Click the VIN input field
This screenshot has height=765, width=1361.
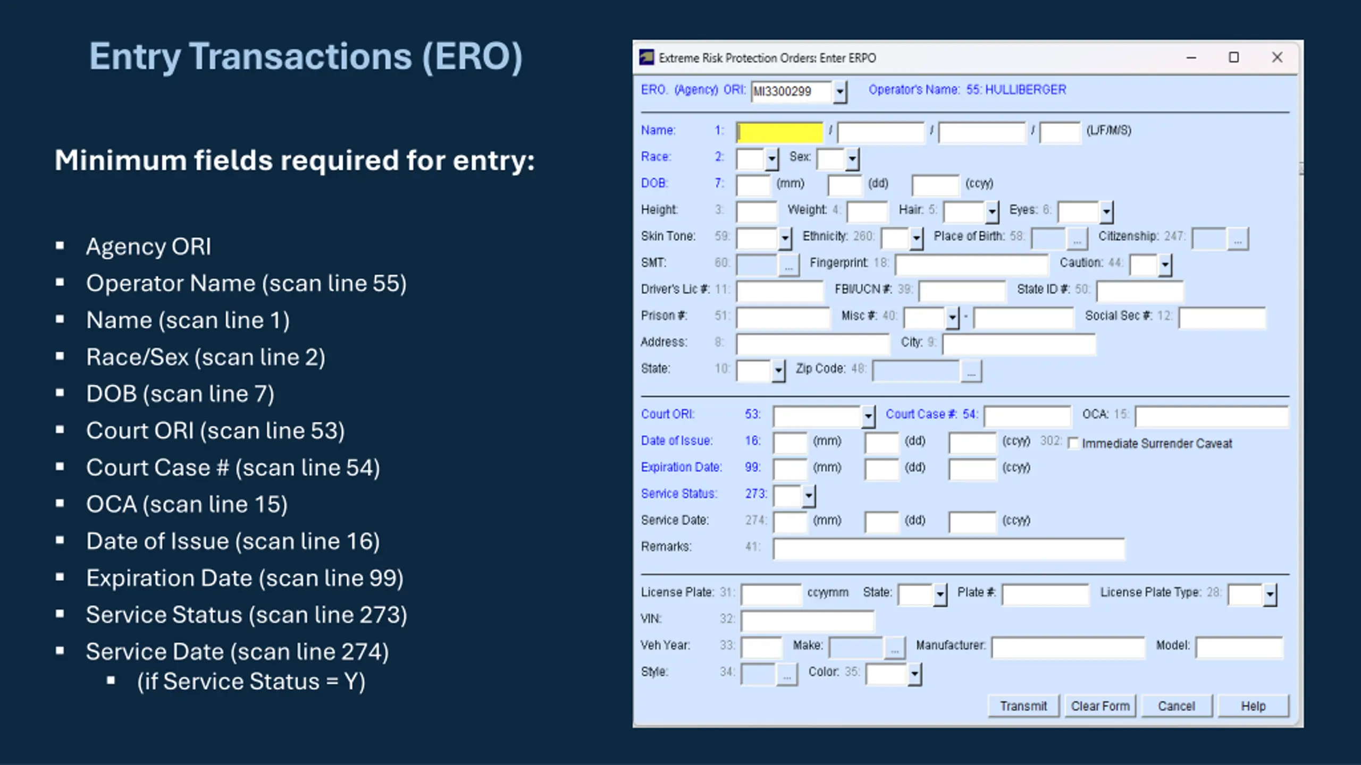coord(808,622)
